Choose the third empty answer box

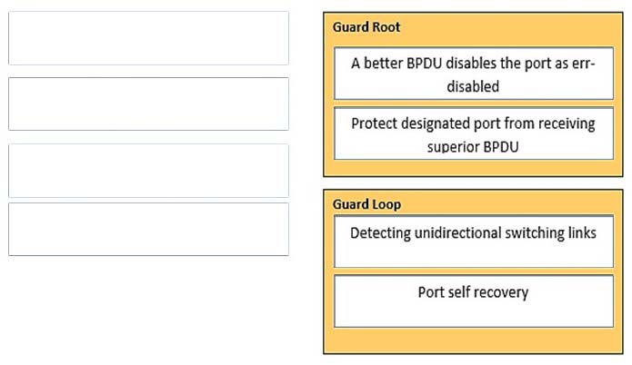pyautogui.click(x=148, y=171)
